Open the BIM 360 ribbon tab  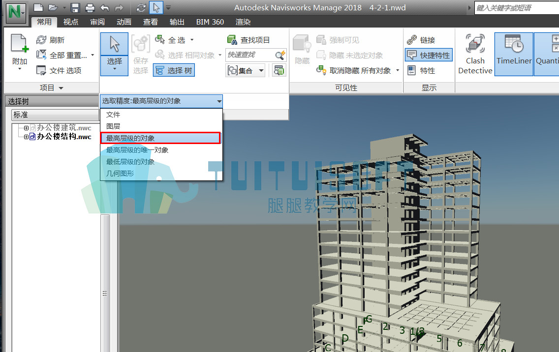[x=210, y=22]
